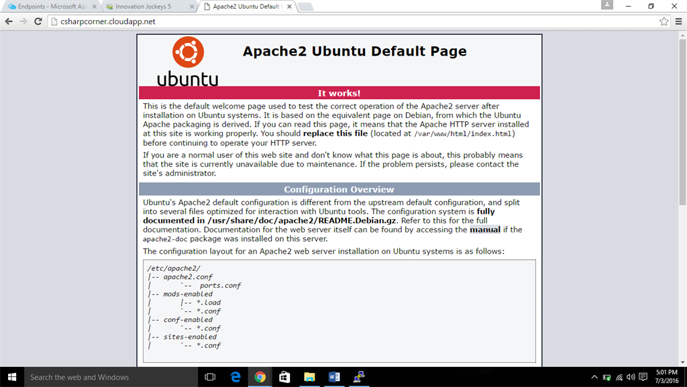Switch to the Endpoints - Microsoft Azure tab
Image resolution: width=687 pixels, height=387 pixels.
coord(52,7)
